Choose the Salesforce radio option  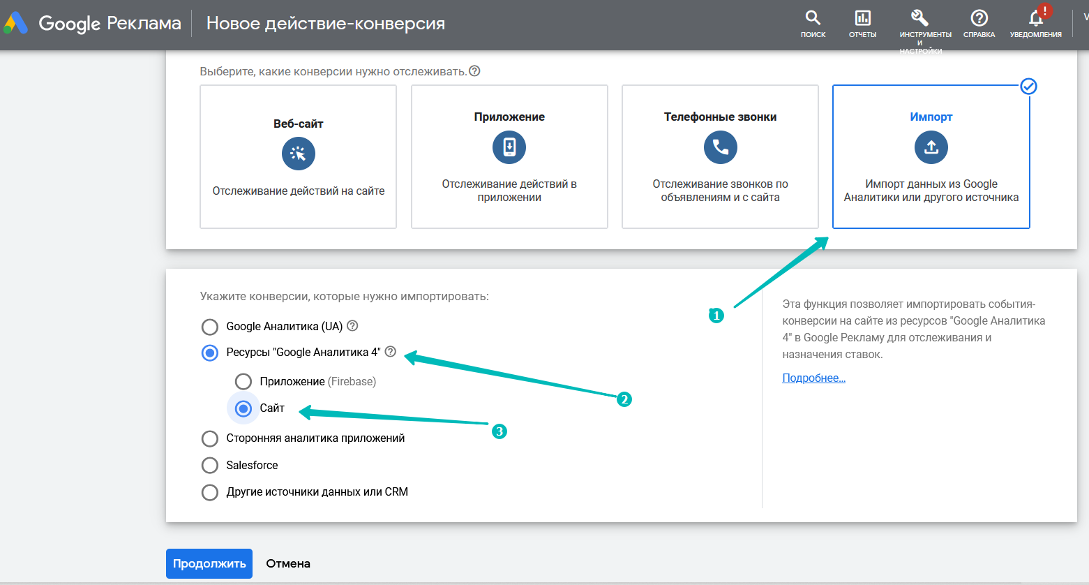coord(210,465)
